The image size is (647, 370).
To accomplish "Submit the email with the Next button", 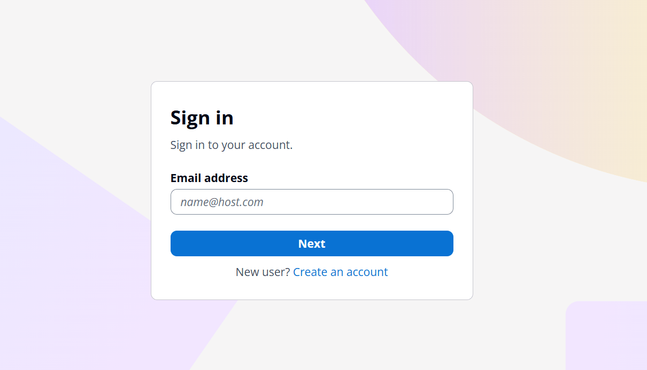I will (312, 243).
